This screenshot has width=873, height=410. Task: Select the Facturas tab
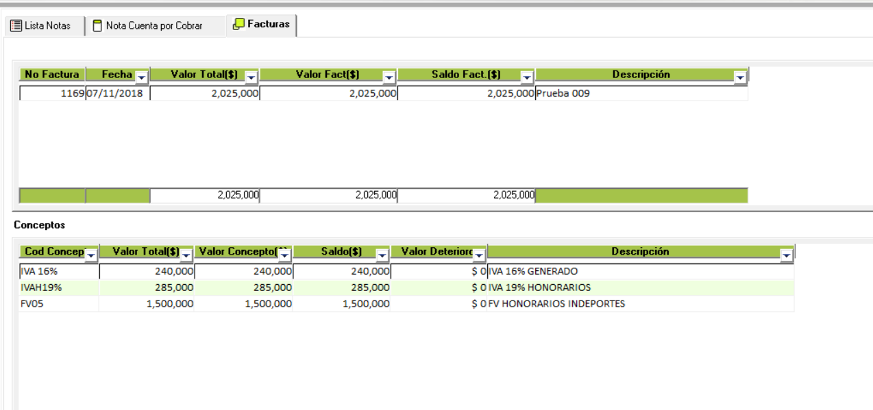click(262, 24)
